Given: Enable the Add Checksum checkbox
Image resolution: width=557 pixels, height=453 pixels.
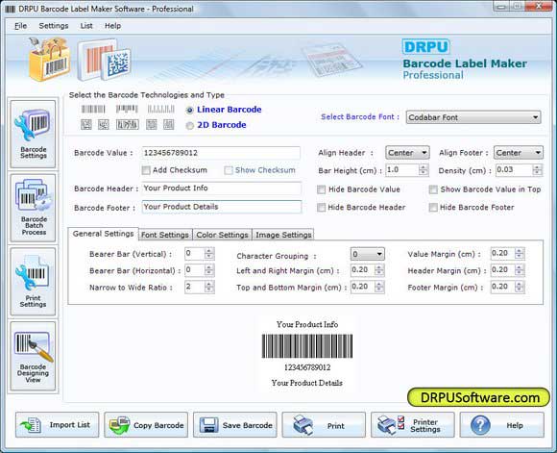Looking at the screenshot, I should click(x=146, y=170).
